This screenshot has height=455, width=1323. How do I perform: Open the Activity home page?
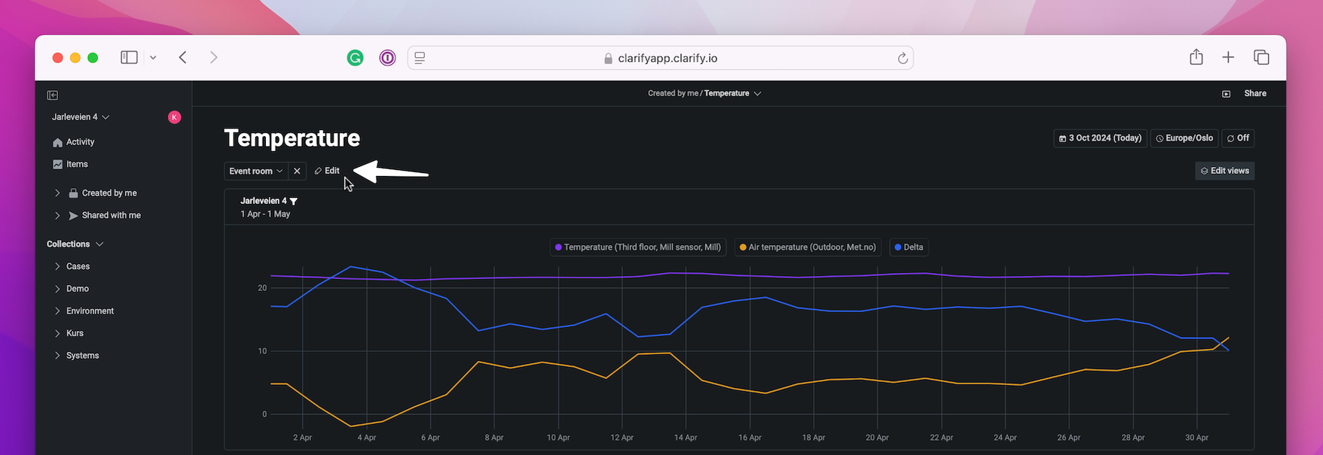(x=74, y=142)
